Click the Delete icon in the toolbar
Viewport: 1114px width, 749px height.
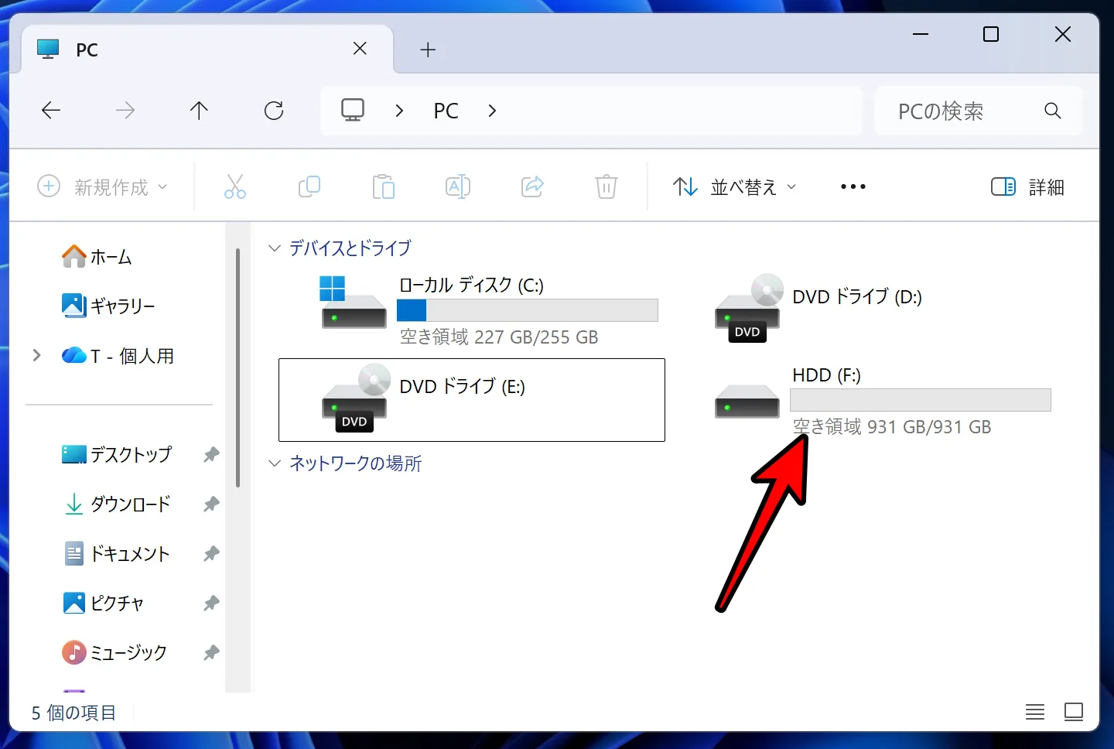tap(606, 186)
